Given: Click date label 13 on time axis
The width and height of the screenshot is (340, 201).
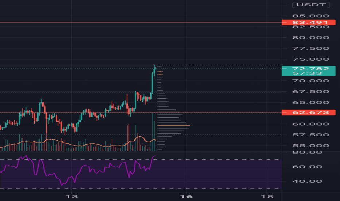Looking at the screenshot, I should click(x=72, y=197).
